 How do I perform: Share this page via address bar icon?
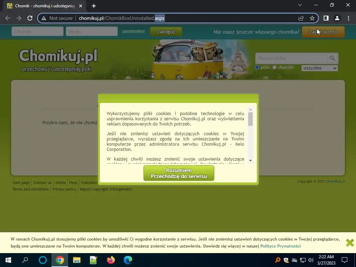click(301, 18)
